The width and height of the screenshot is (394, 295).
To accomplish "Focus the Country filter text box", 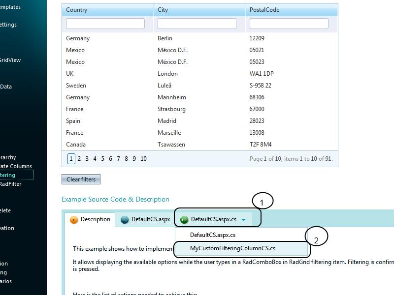I will pyautogui.click(x=105, y=24).
